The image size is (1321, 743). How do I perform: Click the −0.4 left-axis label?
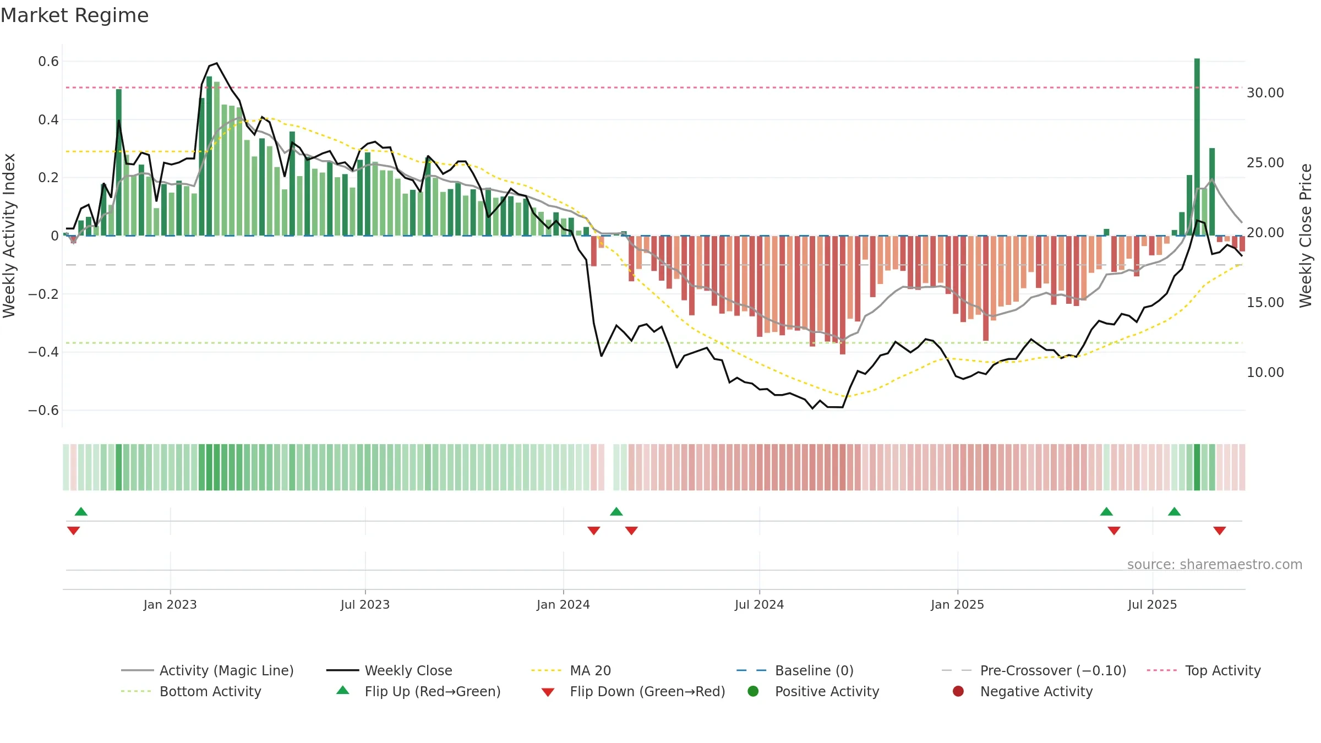pyautogui.click(x=43, y=352)
